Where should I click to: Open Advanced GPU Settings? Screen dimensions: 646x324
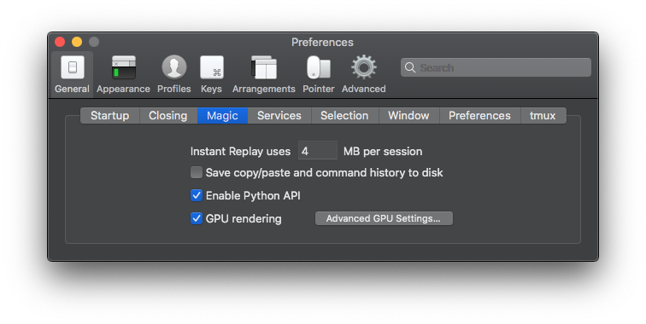point(384,218)
